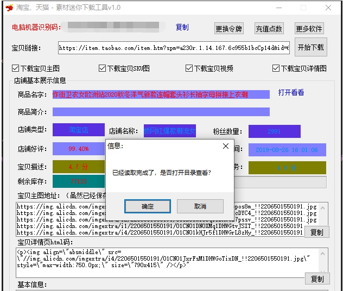Image resolution: width=343 pixels, height=291 pixels.
Task: Toggle the 下载宝贝主图 checkbox
Action: (x=16, y=68)
